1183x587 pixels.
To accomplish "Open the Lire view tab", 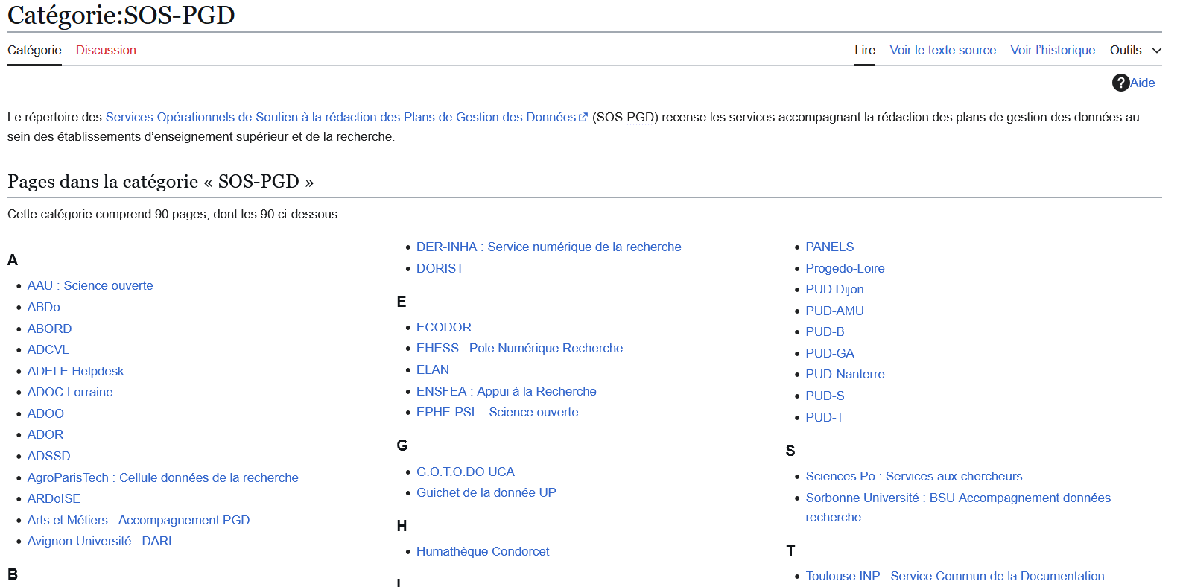I will pos(864,50).
